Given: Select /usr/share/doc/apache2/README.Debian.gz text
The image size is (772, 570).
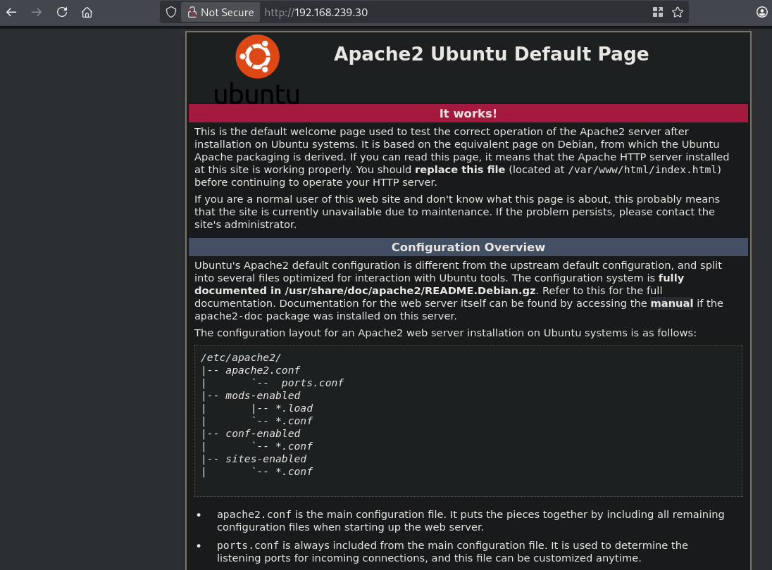Looking at the screenshot, I should [410, 291].
